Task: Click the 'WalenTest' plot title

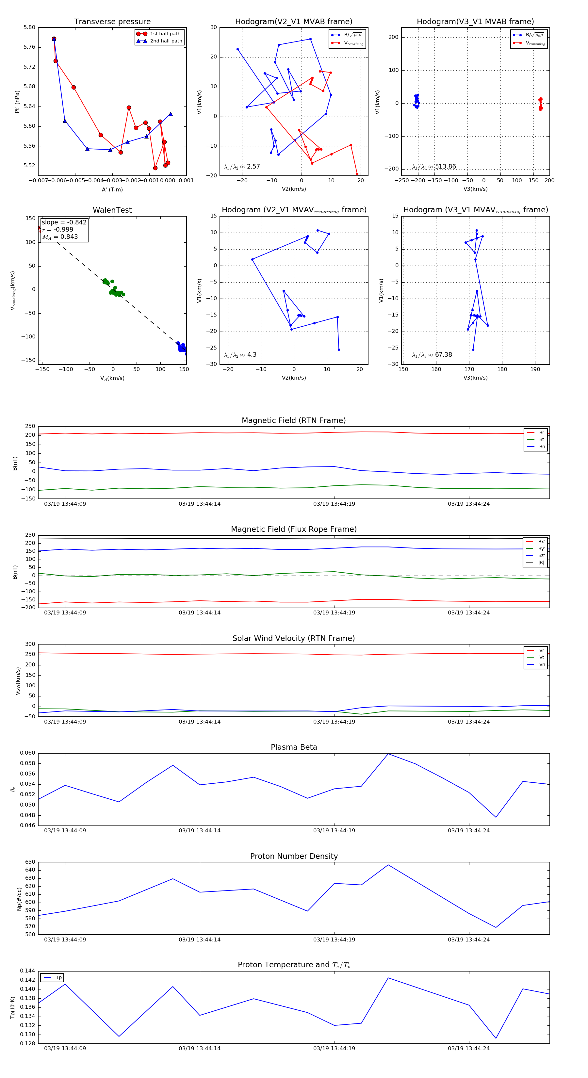Action: click(x=112, y=210)
